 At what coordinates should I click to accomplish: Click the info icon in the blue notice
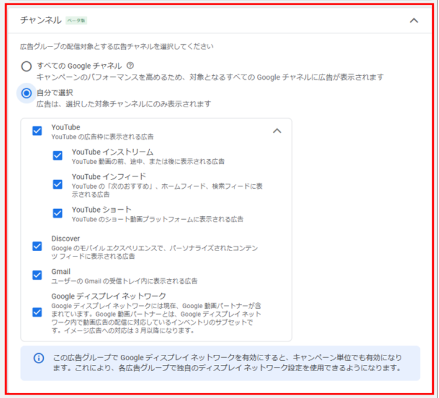tap(38, 358)
